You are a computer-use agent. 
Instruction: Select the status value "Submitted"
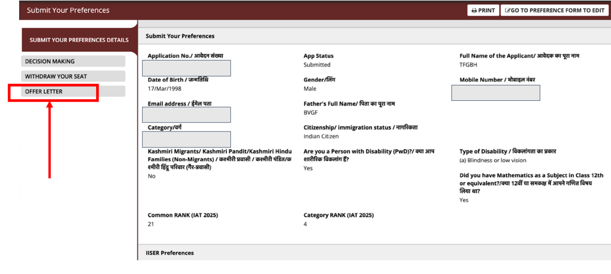(x=317, y=65)
